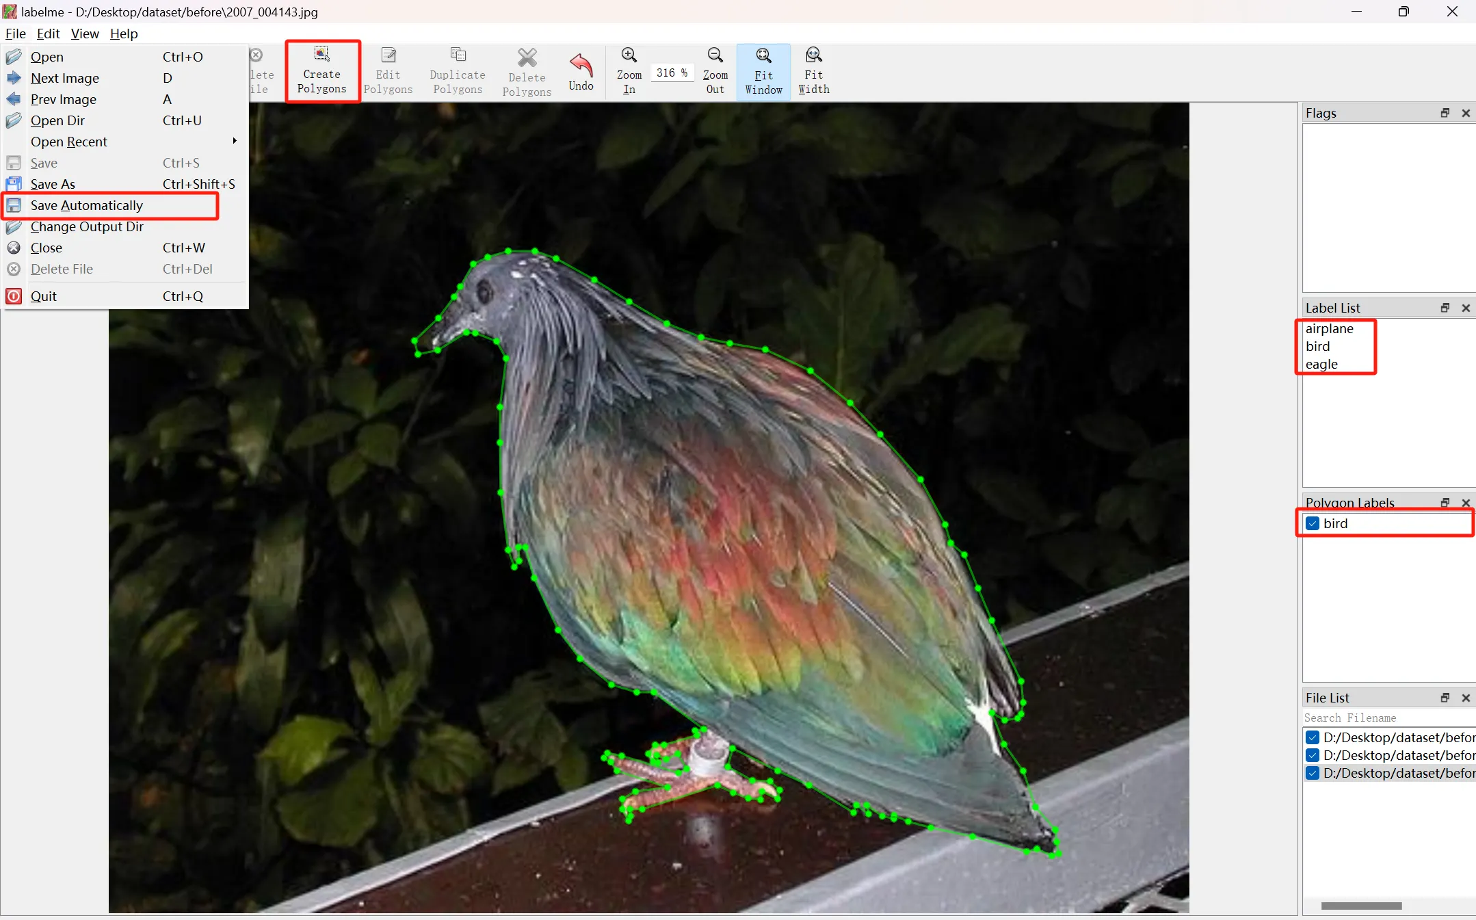The image size is (1476, 920).
Task: Uncheck the bird polygon label checkbox
Action: [1313, 523]
